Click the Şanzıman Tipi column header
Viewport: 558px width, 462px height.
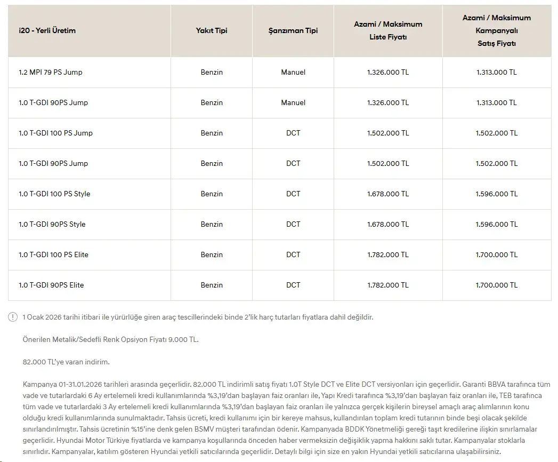pos(293,30)
